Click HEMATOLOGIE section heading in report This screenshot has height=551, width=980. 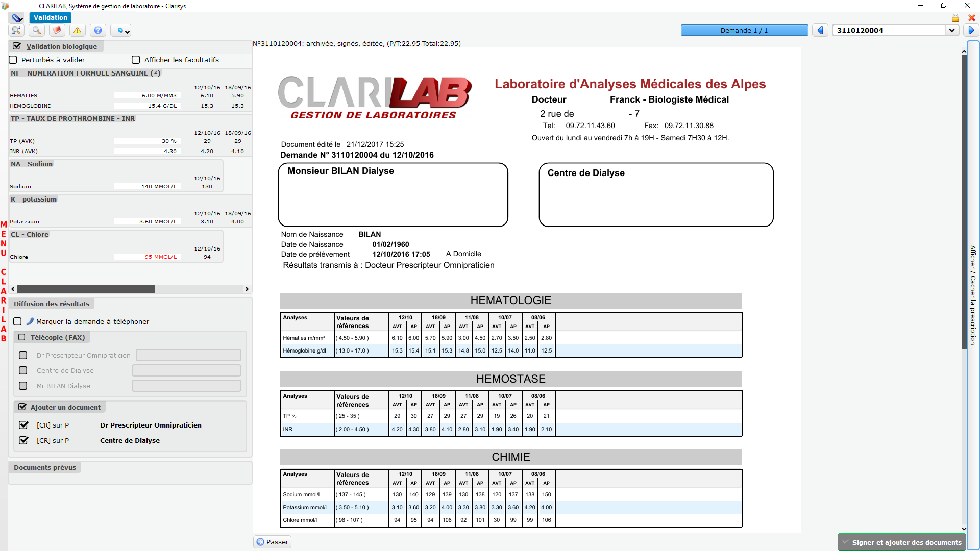[x=511, y=300]
